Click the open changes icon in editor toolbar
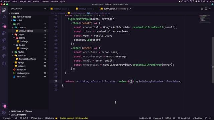This screenshot has width=214, height=120. coord(202,9)
